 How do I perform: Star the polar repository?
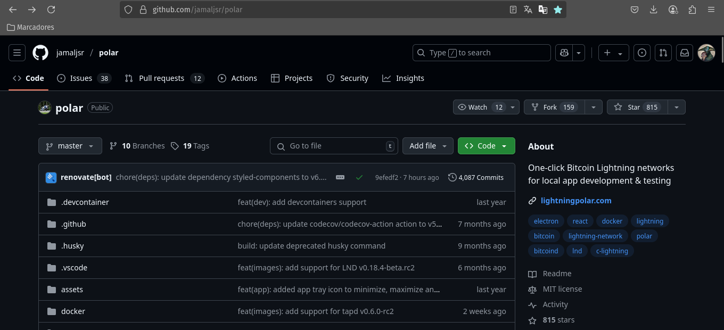point(638,106)
